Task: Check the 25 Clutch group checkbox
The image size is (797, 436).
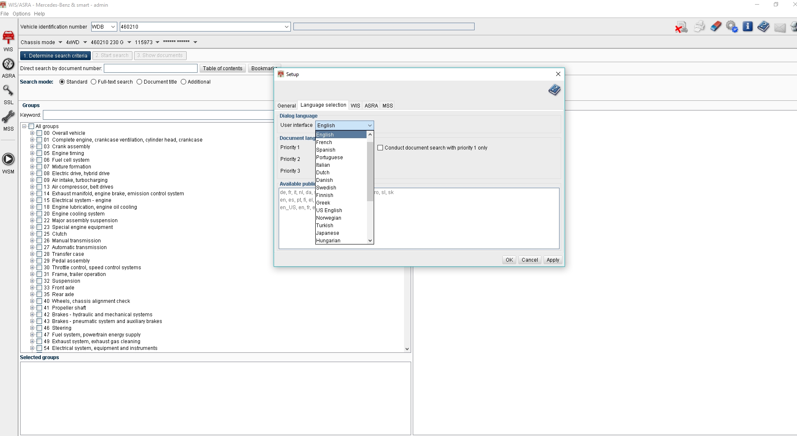Action: point(40,234)
